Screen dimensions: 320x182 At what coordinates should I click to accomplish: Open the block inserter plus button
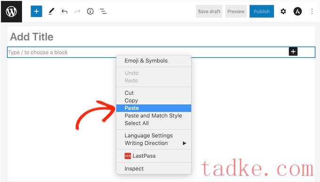click(x=36, y=11)
